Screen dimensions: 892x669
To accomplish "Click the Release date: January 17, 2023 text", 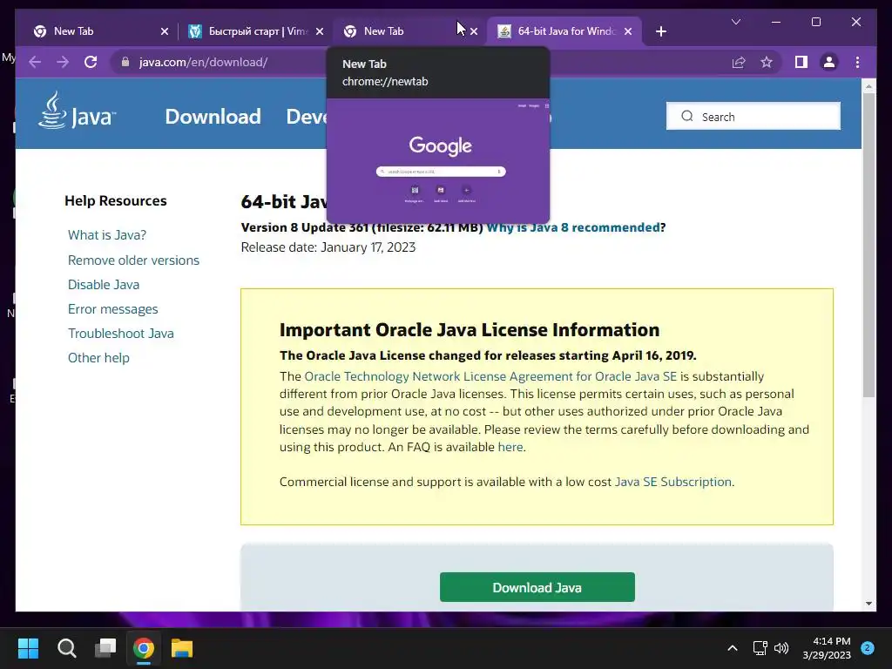I will pos(328,247).
